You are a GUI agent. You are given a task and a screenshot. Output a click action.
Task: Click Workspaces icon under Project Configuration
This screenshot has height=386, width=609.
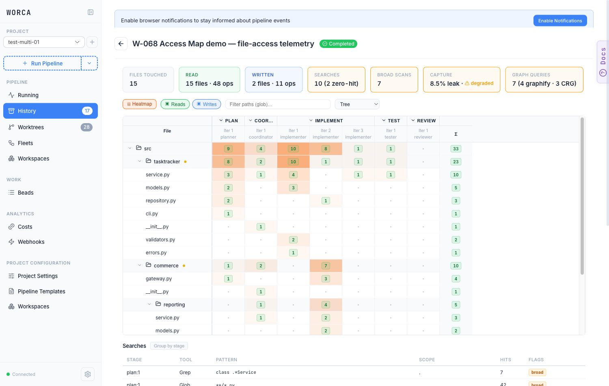(x=11, y=306)
